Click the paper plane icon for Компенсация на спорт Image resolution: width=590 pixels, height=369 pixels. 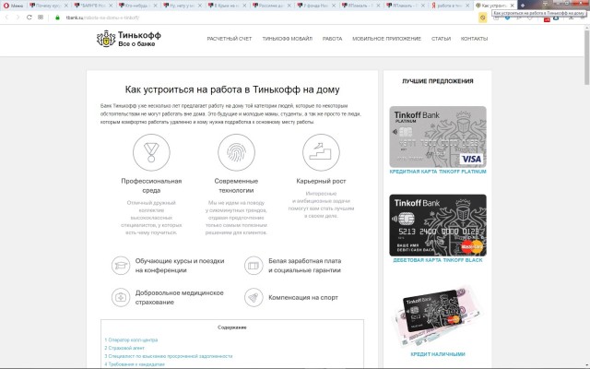pyautogui.click(x=254, y=297)
